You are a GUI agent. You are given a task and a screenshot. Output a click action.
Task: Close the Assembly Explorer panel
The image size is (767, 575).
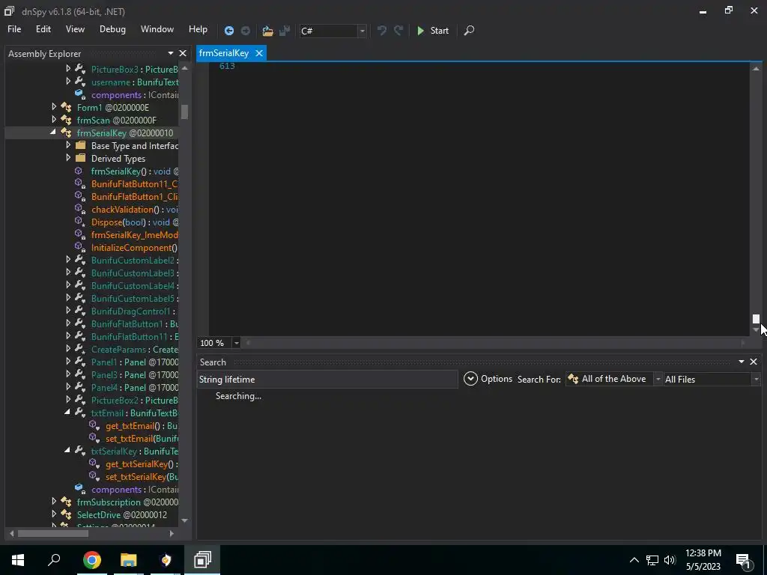(183, 53)
